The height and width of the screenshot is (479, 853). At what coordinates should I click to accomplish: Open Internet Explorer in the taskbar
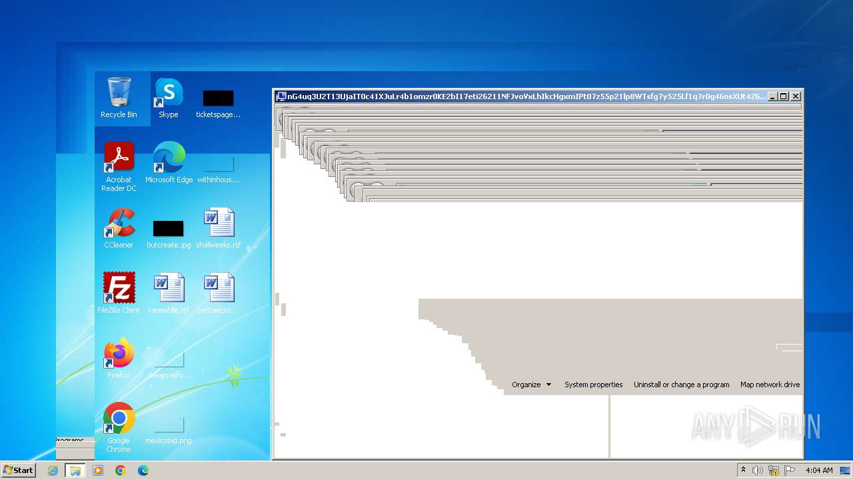53,470
